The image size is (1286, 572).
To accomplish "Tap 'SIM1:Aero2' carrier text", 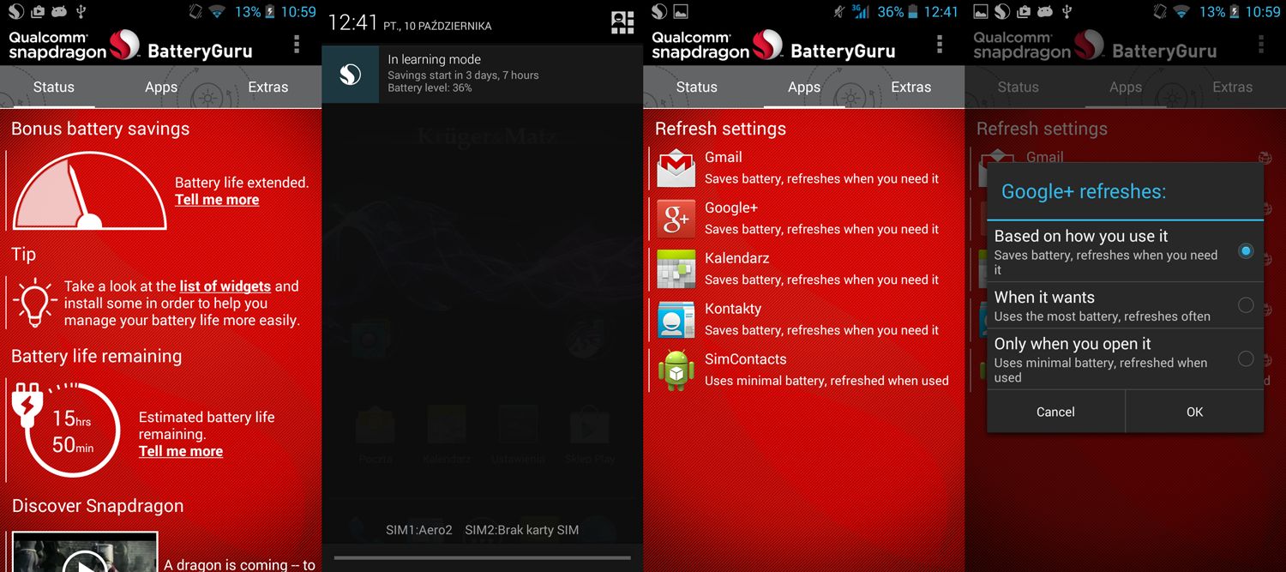I will (x=419, y=530).
